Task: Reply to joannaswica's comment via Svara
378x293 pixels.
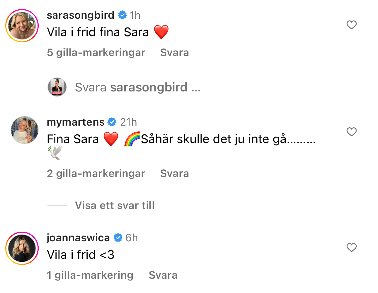Action: (x=163, y=275)
